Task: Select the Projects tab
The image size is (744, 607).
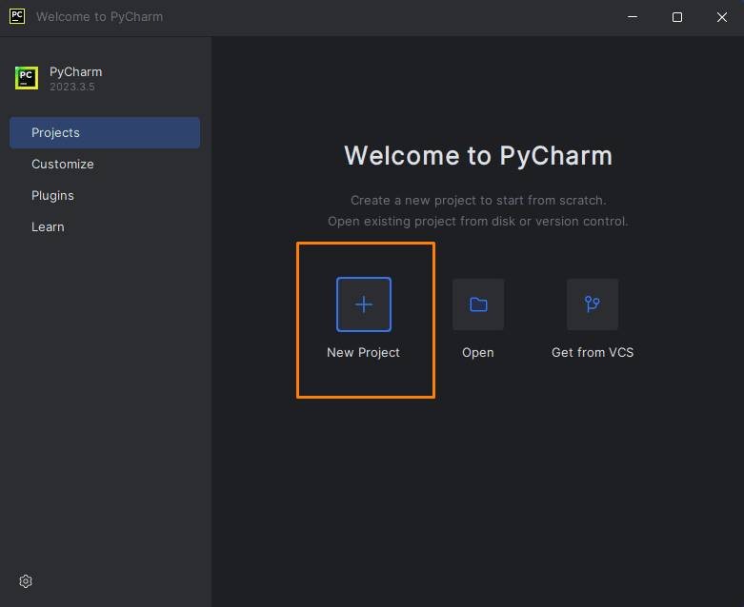Action: pyautogui.click(x=105, y=132)
